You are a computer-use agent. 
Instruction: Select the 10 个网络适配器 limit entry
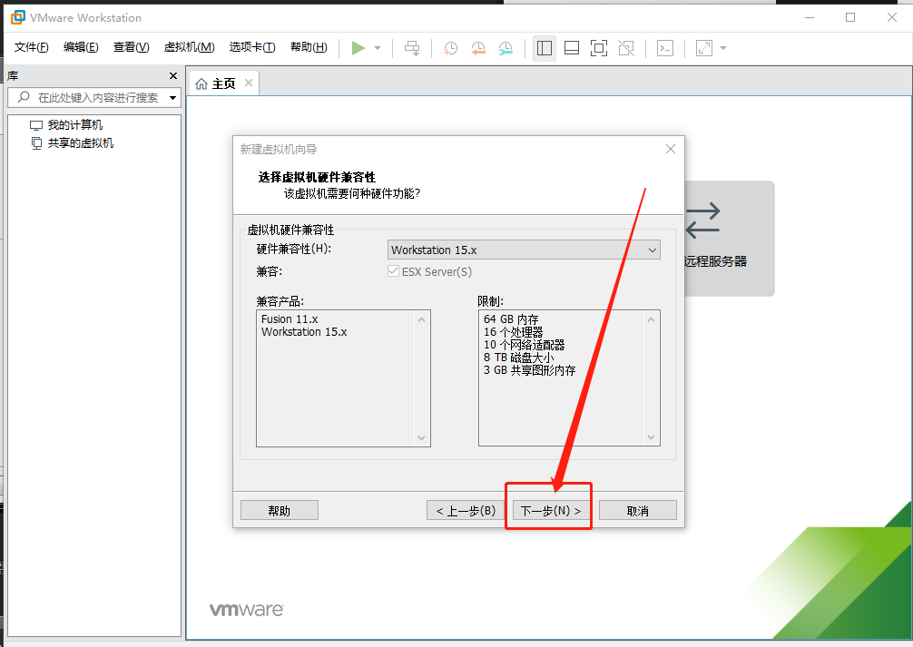click(524, 345)
